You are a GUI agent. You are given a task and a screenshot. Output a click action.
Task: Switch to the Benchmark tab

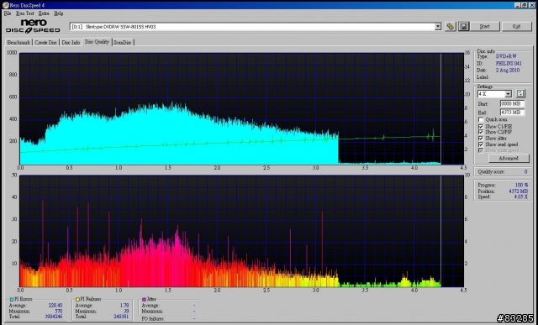tap(18, 43)
